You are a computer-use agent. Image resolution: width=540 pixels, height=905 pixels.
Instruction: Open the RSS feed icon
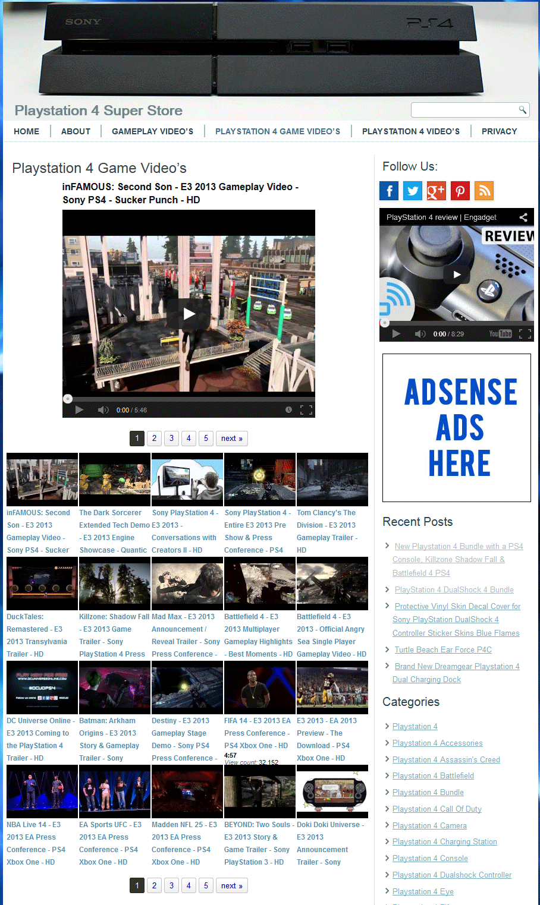[484, 191]
